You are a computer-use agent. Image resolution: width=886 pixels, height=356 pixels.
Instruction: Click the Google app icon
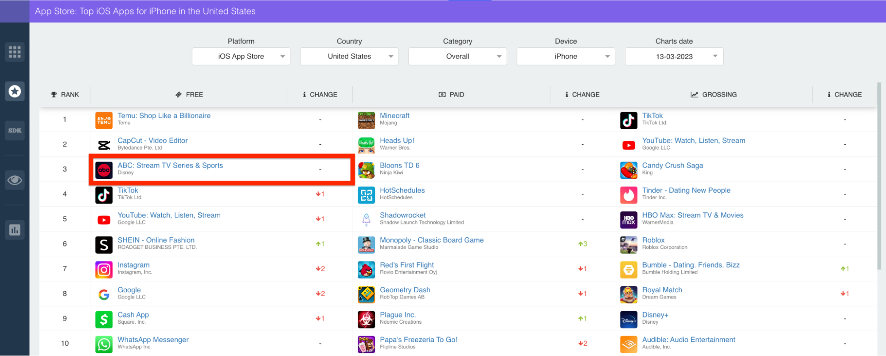[104, 294]
